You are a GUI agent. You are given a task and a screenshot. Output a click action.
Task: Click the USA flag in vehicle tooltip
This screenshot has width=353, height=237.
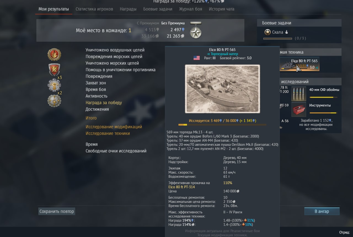click(x=196, y=58)
